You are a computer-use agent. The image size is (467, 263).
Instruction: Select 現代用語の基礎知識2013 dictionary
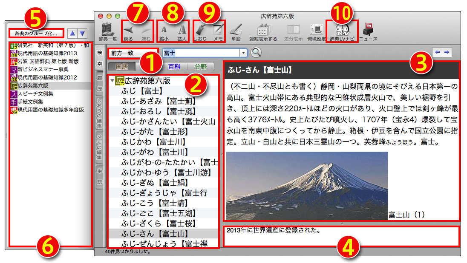pyautogui.click(x=51, y=53)
